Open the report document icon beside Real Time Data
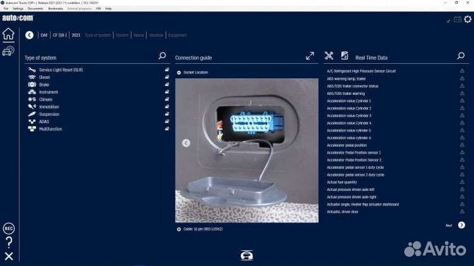 click(x=344, y=55)
